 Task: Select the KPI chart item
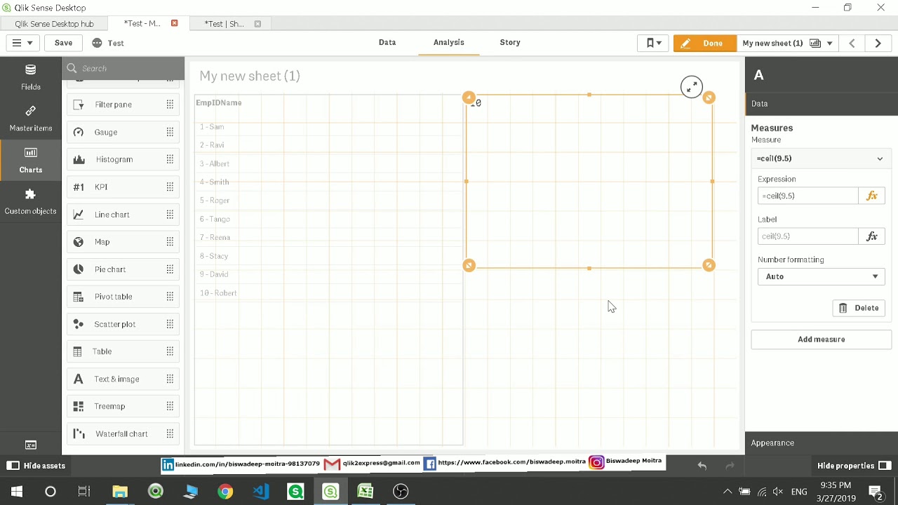123,187
